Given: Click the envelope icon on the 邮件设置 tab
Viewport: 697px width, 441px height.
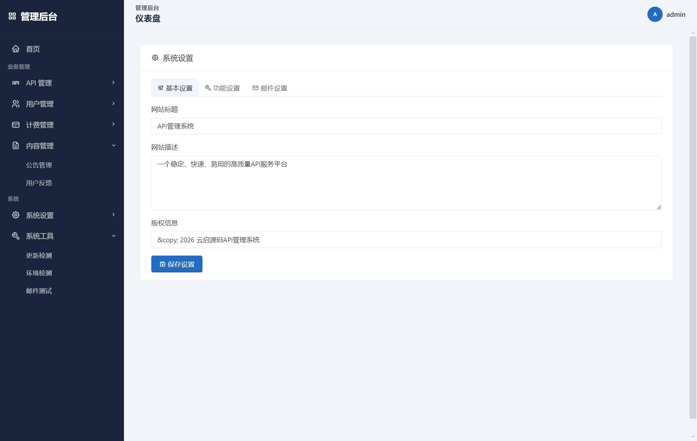Looking at the screenshot, I should [255, 88].
